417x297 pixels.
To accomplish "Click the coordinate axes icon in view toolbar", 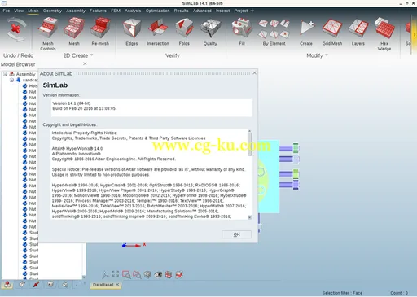I will click(x=105, y=274).
